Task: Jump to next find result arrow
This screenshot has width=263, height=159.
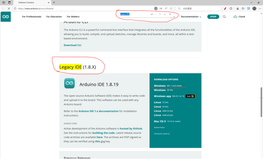Action: click(x=165, y=14)
